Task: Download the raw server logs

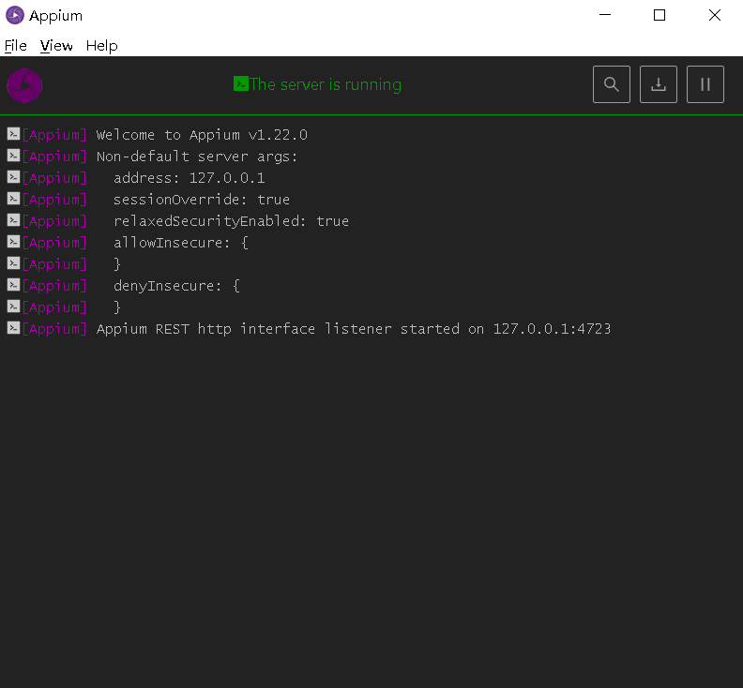Action: pyautogui.click(x=659, y=84)
